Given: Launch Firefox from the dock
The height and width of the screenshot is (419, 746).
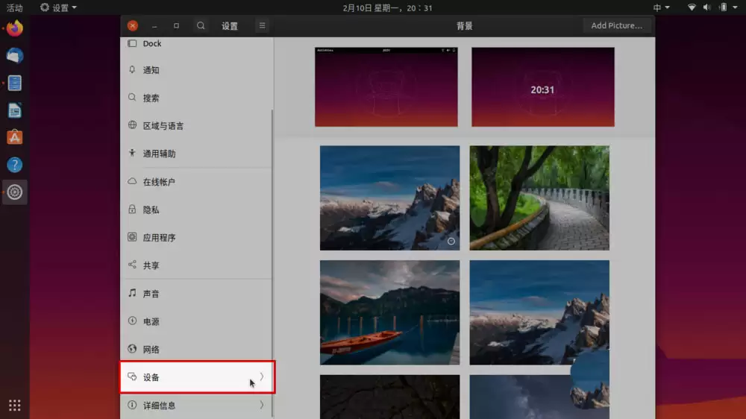Looking at the screenshot, I should [x=15, y=29].
